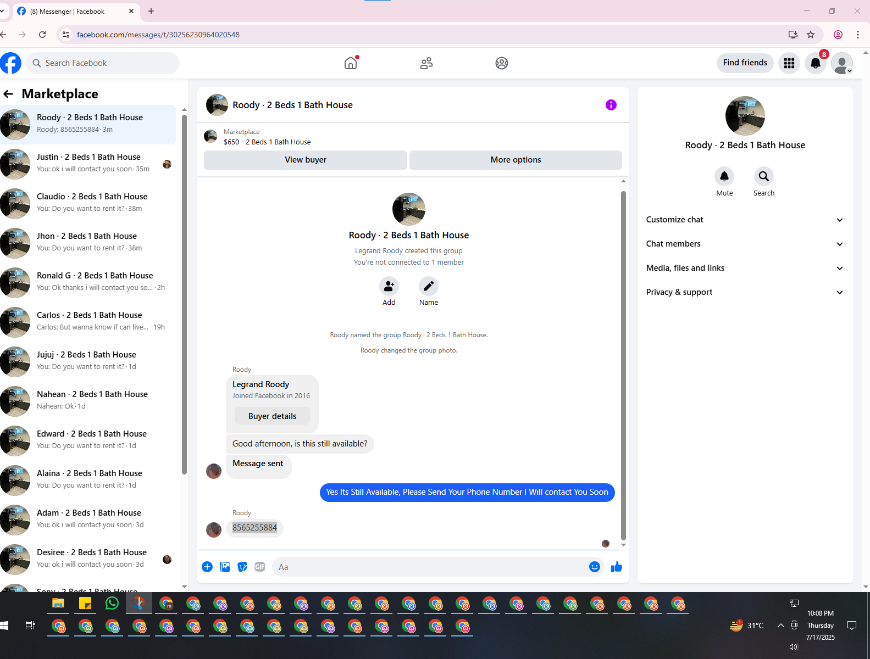Bookmark this page with star icon

[x=811, y=35]
